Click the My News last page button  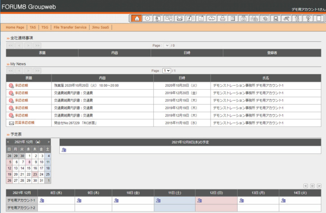pos(37,71)
